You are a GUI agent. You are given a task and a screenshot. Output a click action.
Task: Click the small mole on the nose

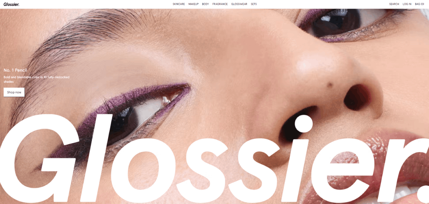click(x=329, y=85)
